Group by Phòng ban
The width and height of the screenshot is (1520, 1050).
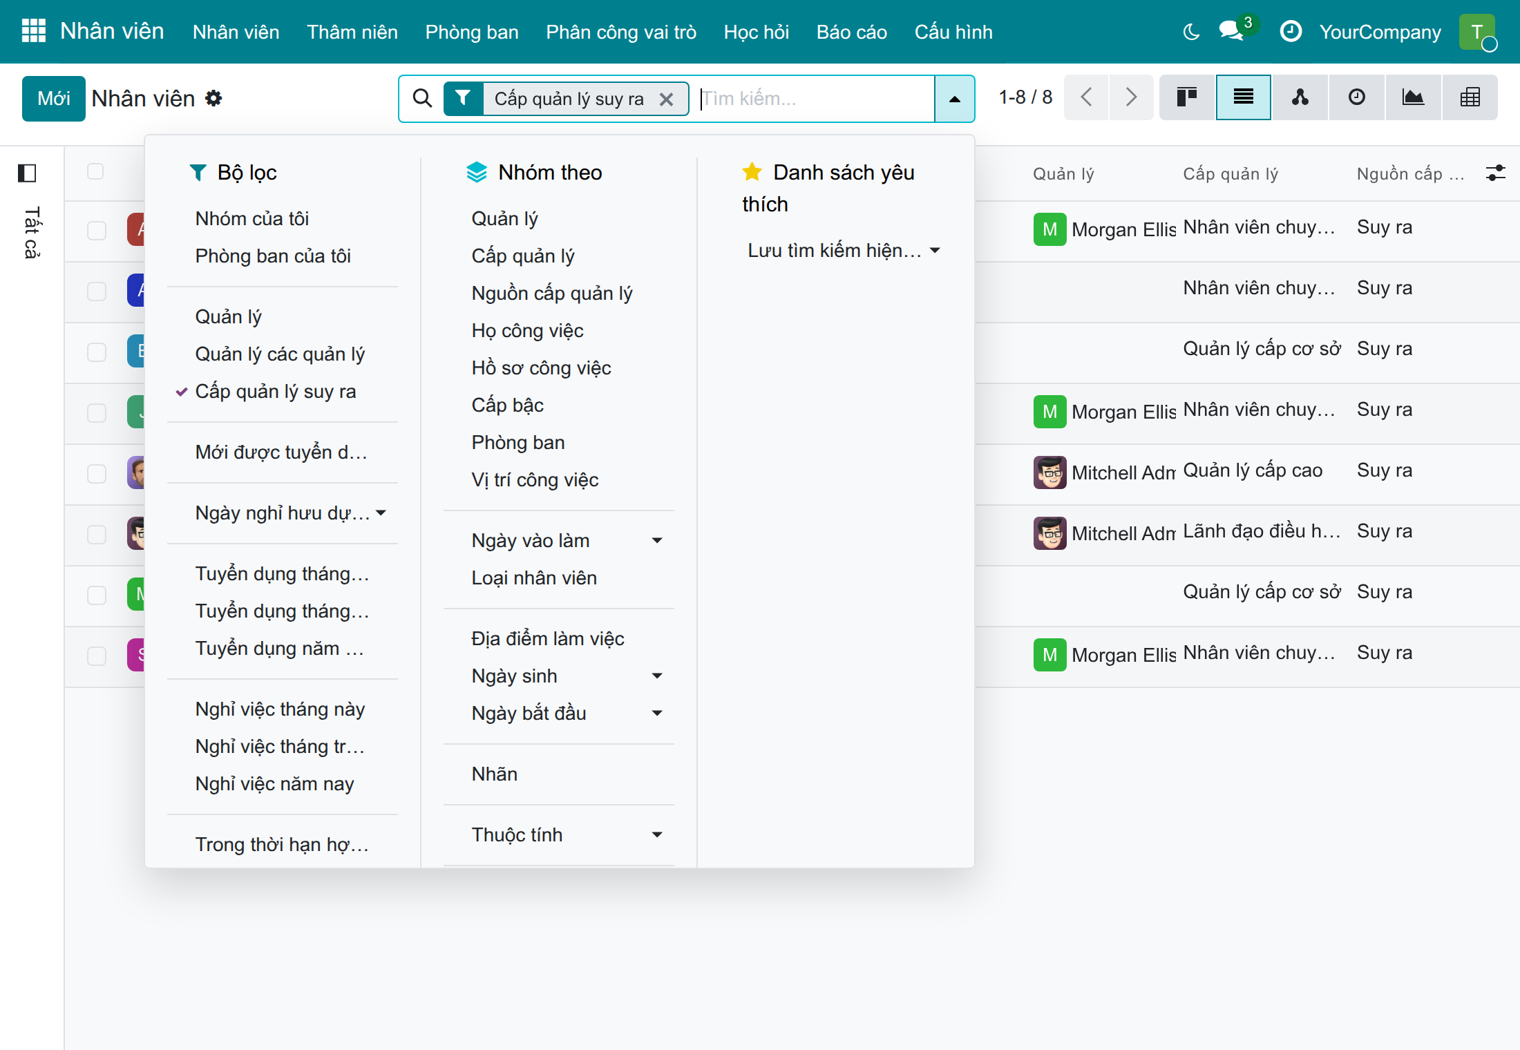point(518,443)
